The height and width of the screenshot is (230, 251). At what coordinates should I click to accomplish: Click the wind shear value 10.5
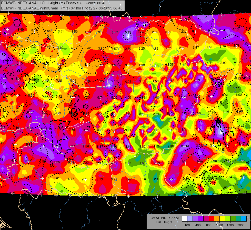point(58,129)
